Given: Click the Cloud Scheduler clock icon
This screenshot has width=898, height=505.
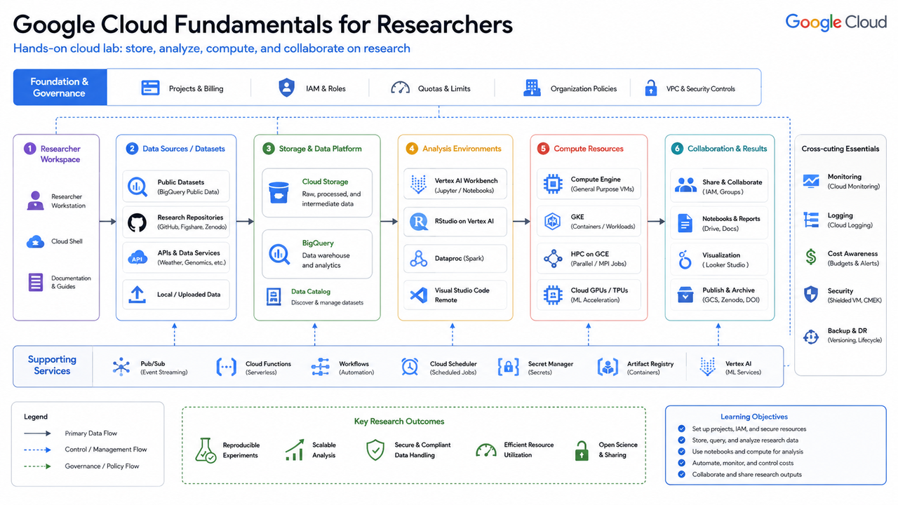Looking at the screenshot, I should click(410, 368).
